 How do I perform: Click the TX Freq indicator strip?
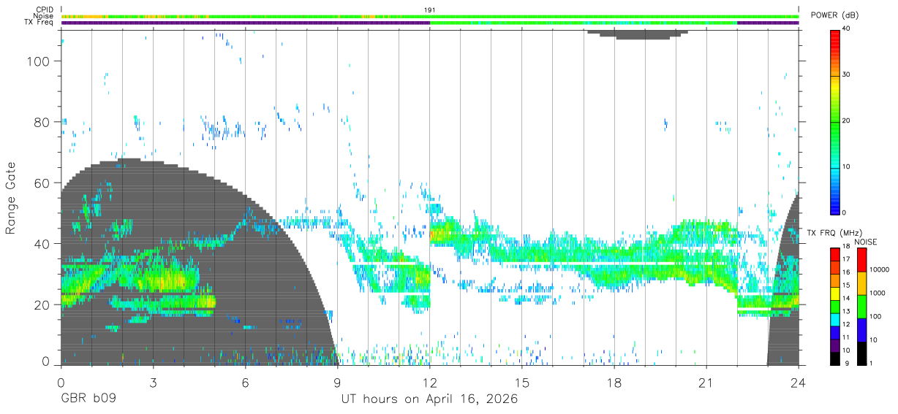pyautogui.click(x=430, y=23)
